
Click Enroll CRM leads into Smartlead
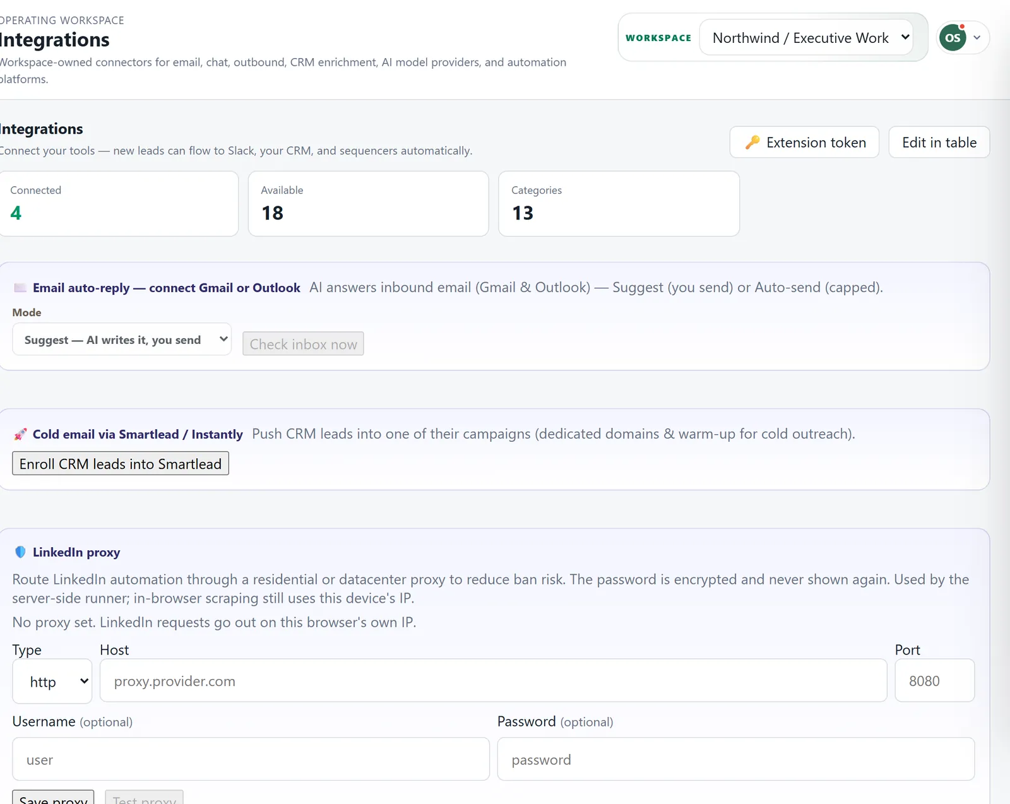click(121, 464)
